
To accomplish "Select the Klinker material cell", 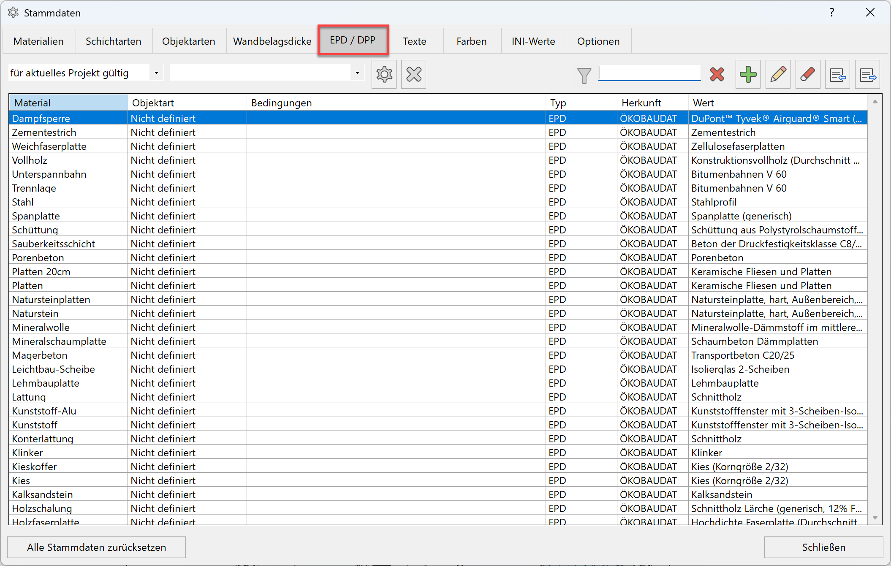I will tap(68, 453).
